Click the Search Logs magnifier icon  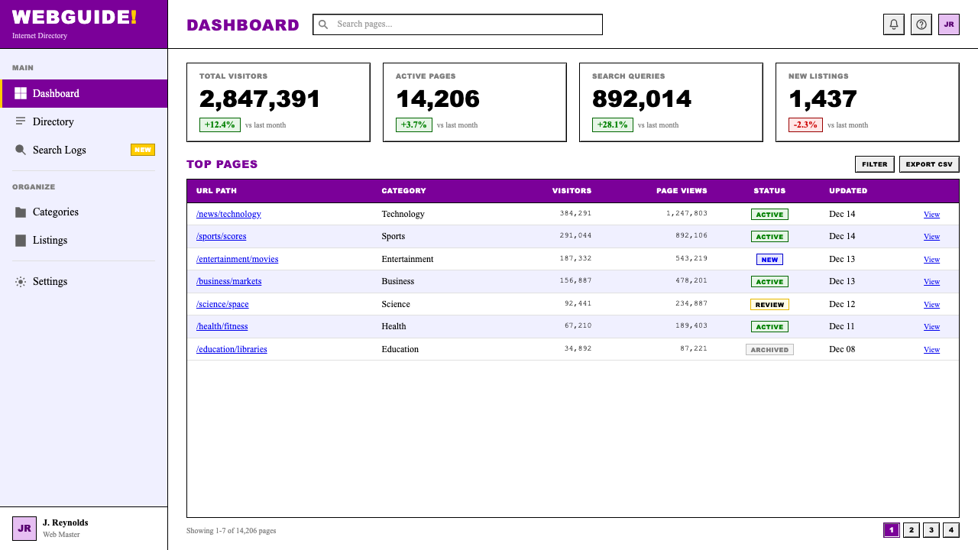tap(21, 150)
